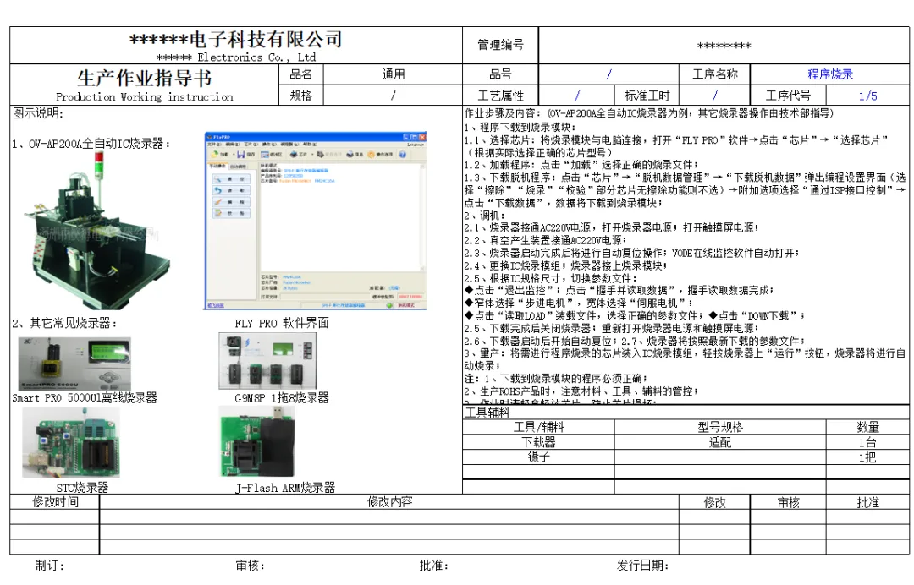Screen dimensions: 914x585
Task: Click the '作业步骤及内容' heading line
Action: 648,113
